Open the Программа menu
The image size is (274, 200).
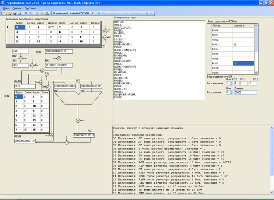tap(31, 8)
